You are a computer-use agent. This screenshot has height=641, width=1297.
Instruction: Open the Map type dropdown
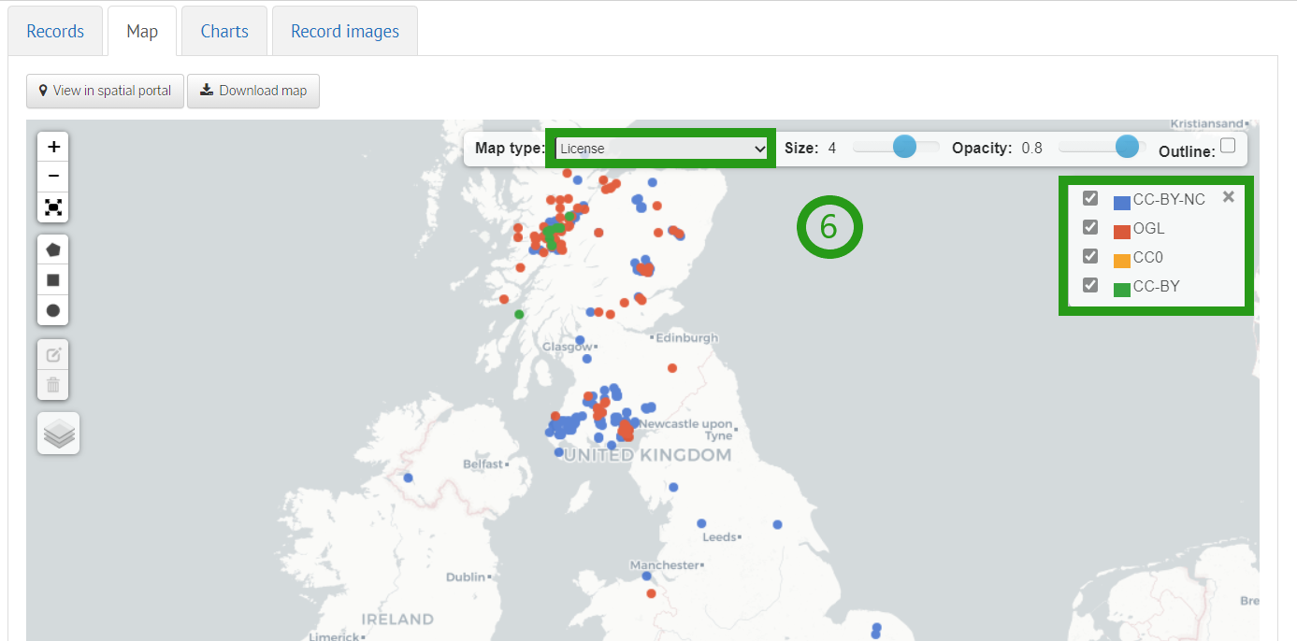(x=660, y=148)
